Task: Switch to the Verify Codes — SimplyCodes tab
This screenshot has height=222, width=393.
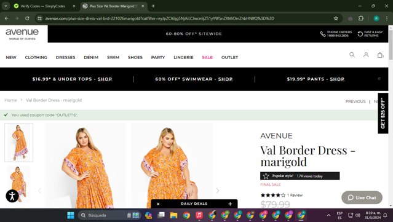Action: pyautogui.click(x=42, y=6)
